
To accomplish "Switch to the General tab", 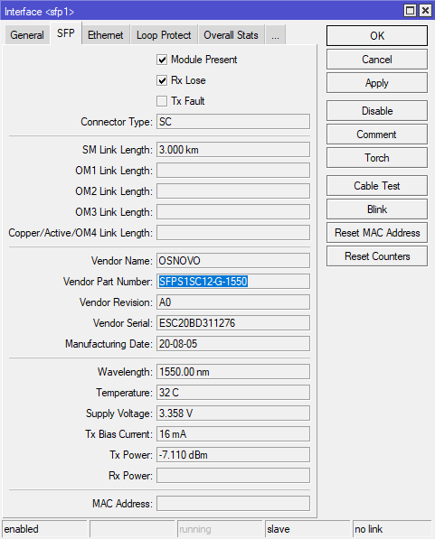I will coord(27,34).
